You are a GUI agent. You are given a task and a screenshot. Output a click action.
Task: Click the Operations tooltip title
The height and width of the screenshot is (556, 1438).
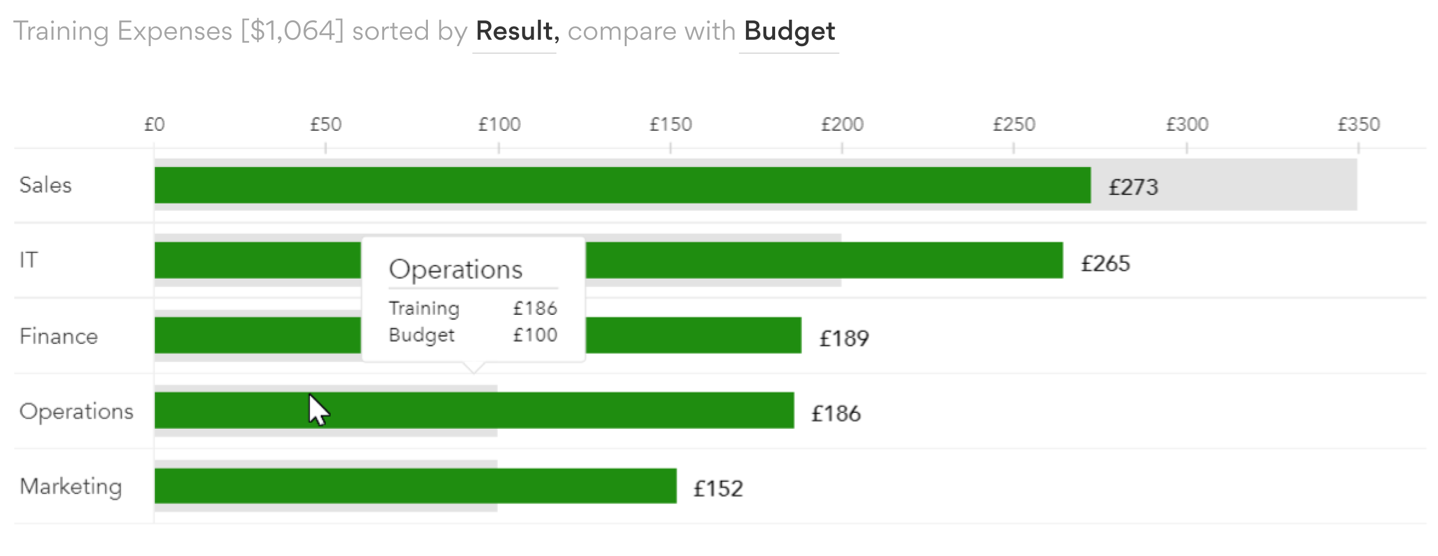[x=455, y=269]
